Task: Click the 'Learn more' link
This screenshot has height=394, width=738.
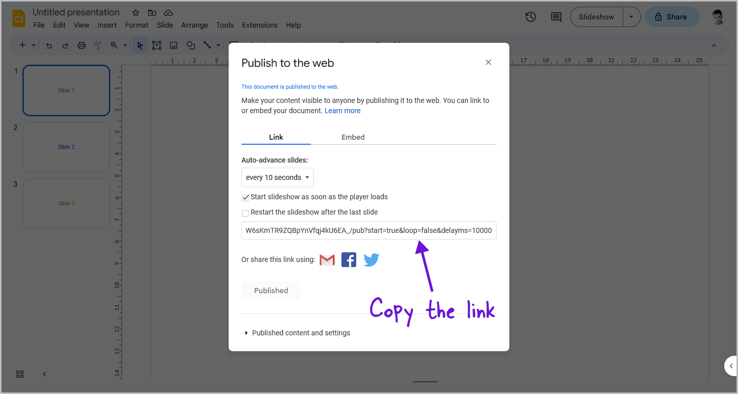Action: click(x=342, y=111)
